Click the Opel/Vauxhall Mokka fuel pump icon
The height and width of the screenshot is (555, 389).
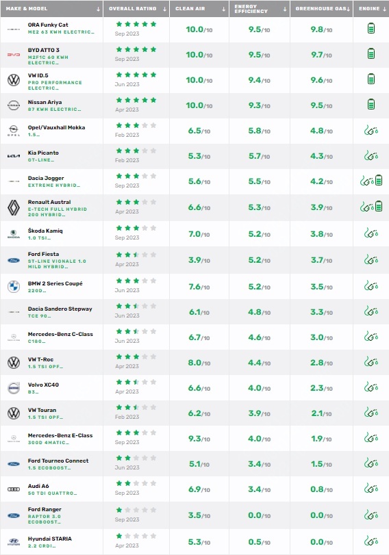pyautogui.click(x=371, y=131)
